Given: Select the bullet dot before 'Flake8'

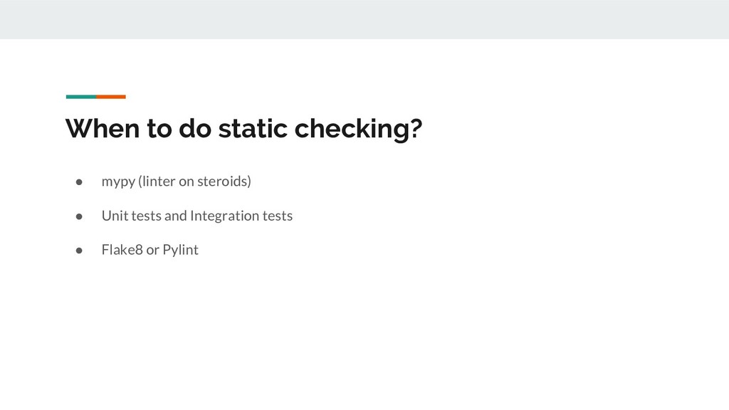Looking at the screenshot, I should pos(81,250).
